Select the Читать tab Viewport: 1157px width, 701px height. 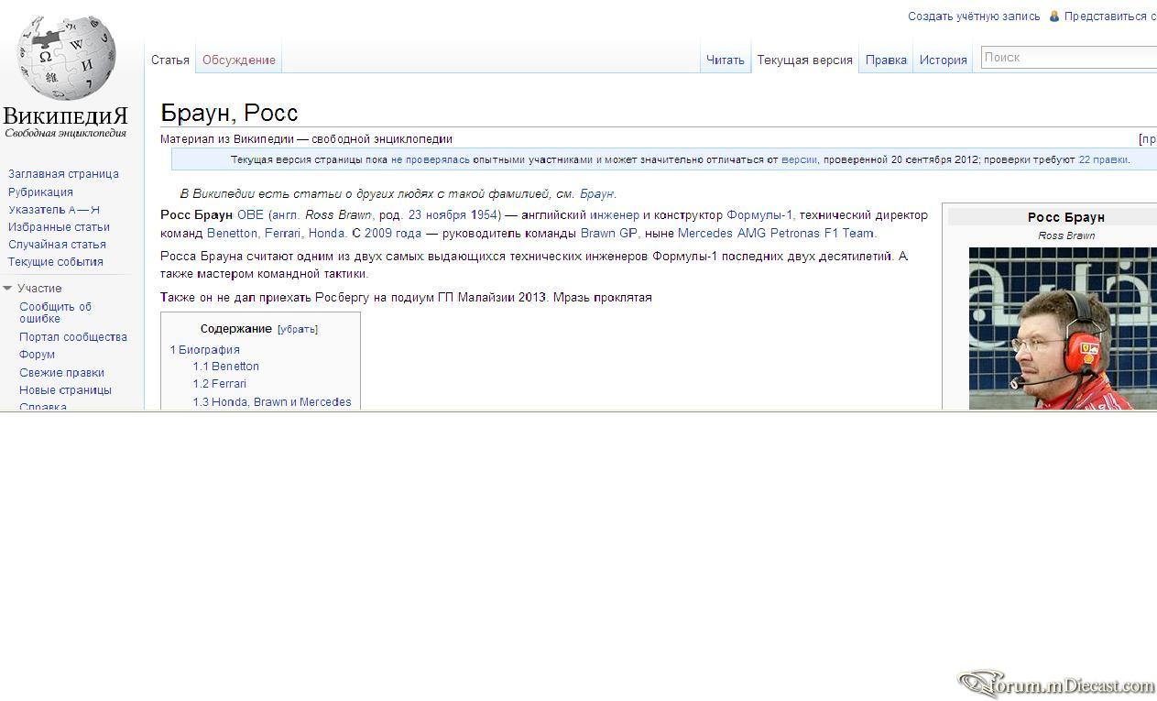[x=726, y=60]
